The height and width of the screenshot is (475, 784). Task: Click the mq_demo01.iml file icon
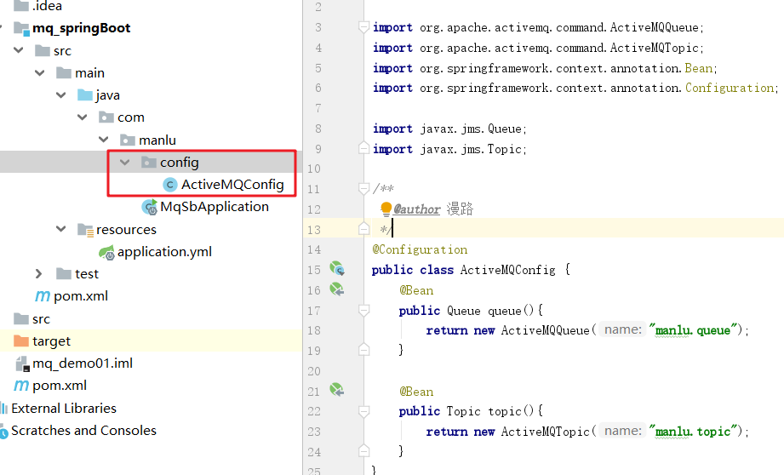(22, 364)
